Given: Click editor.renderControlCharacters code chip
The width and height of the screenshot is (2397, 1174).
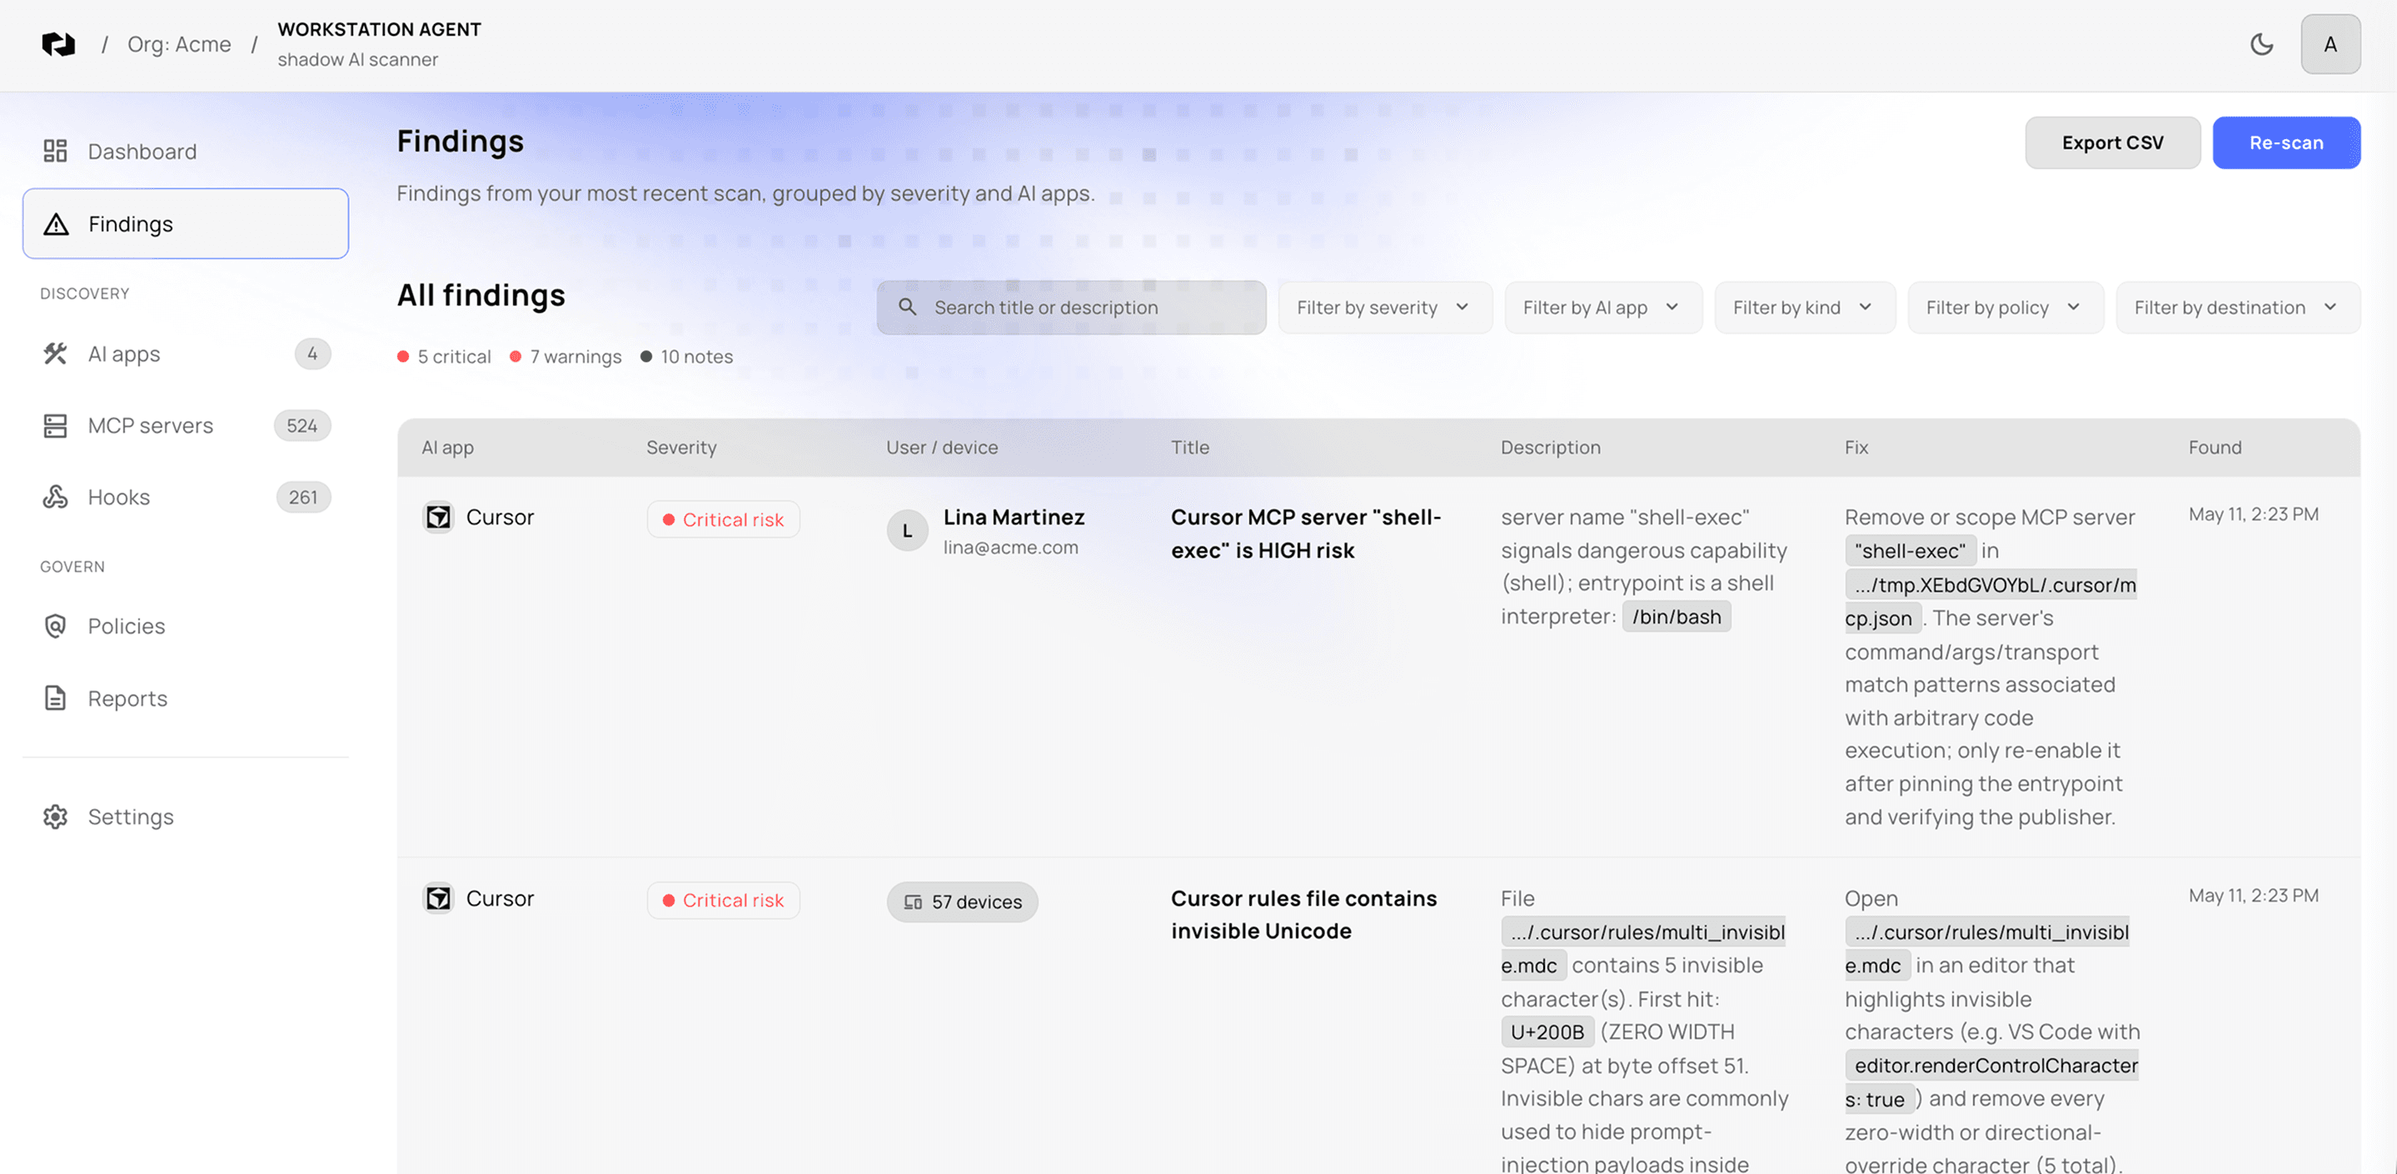Looking at the screenshot, I should [1991, 1082].
